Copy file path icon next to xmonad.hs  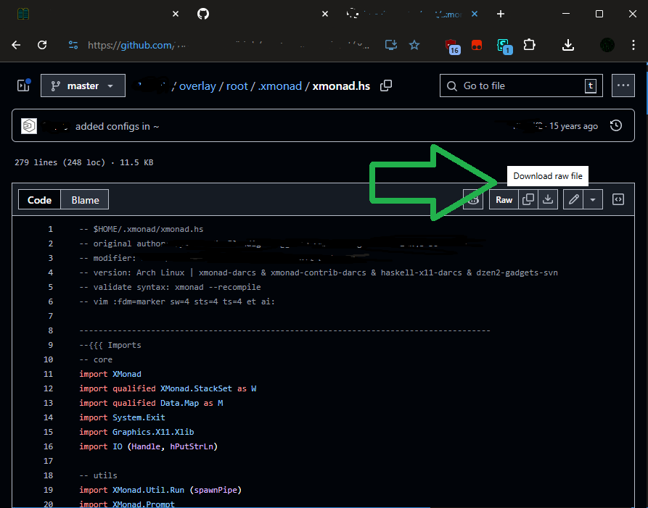click(x=386, y=86)
